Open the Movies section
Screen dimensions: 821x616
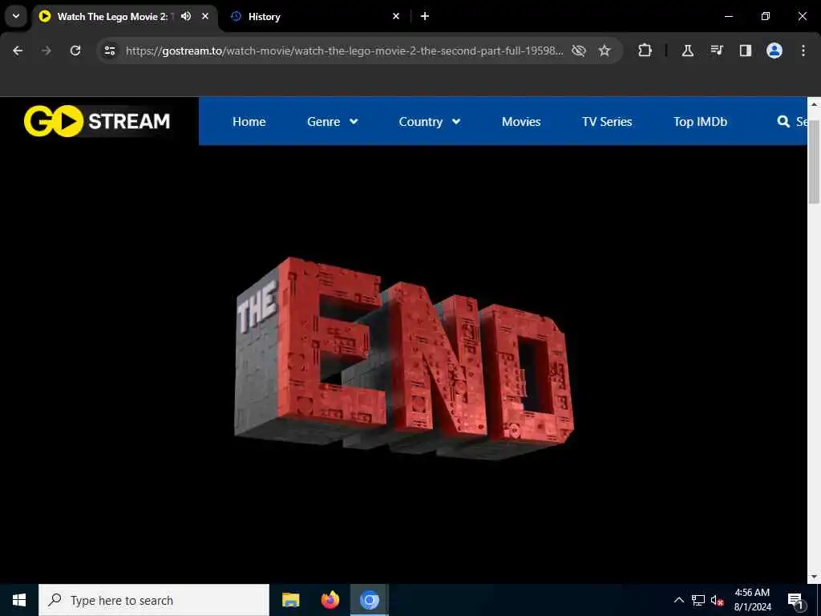(x=521, y=122)
